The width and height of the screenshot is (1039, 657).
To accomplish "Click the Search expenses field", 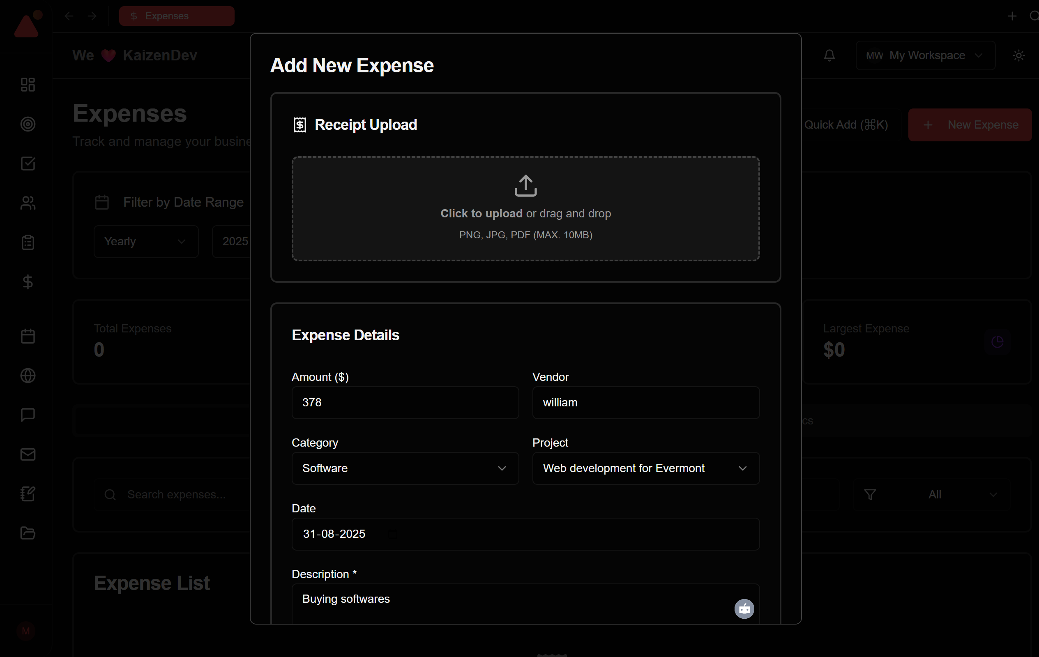I will 173,494.
